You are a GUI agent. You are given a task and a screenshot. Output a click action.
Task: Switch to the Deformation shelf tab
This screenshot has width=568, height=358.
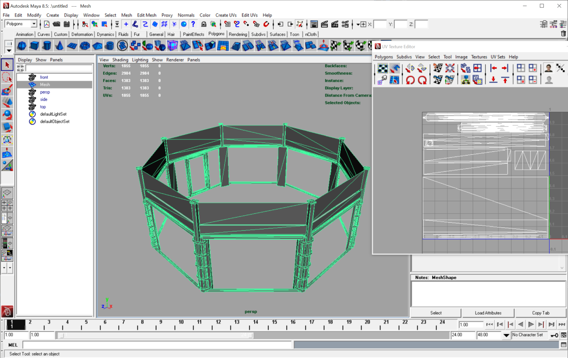tap(82, 34)
